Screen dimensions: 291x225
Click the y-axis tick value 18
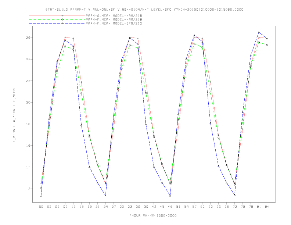28,124
